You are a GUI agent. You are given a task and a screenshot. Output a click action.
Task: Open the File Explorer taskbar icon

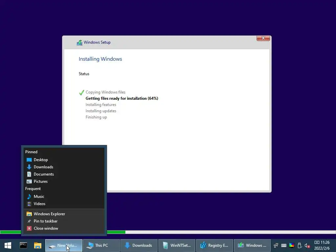pyautogui.click(x=38, y=245)
